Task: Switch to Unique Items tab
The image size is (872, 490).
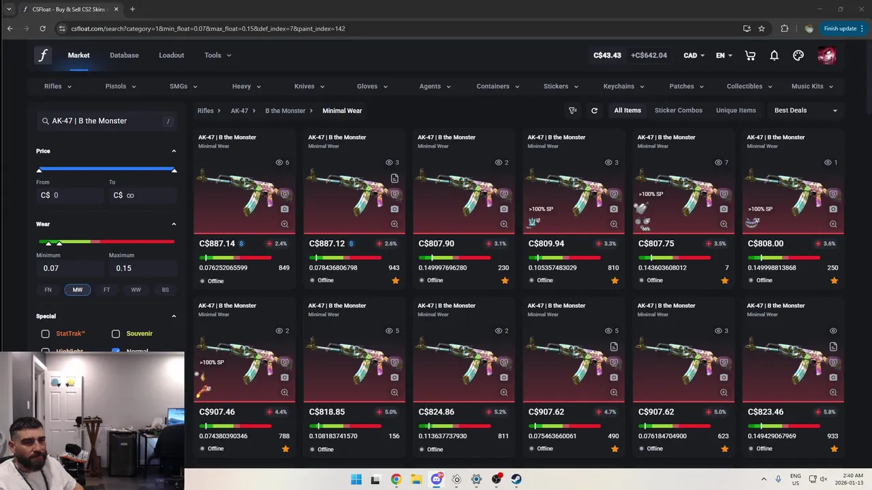Action: click(736, 110)
